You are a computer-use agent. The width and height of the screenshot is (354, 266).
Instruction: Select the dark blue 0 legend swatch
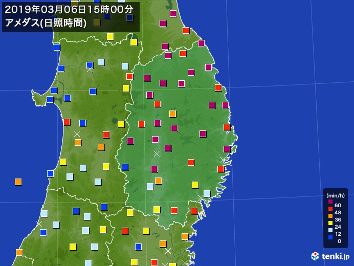330,237
